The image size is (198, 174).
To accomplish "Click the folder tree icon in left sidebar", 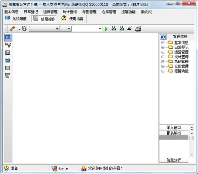I will [x=8, y=45].
